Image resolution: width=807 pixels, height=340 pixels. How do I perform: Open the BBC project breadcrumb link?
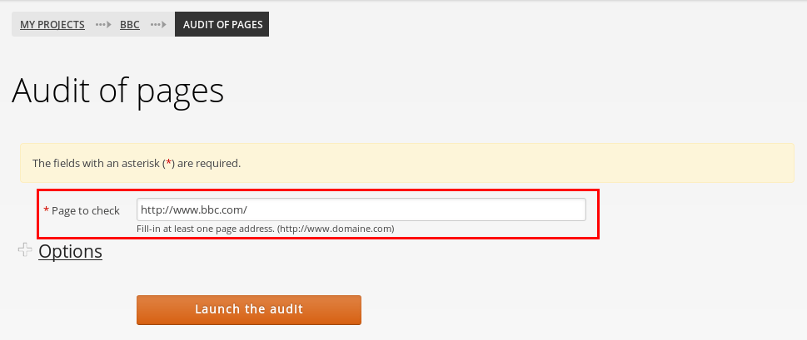(130, 25)
